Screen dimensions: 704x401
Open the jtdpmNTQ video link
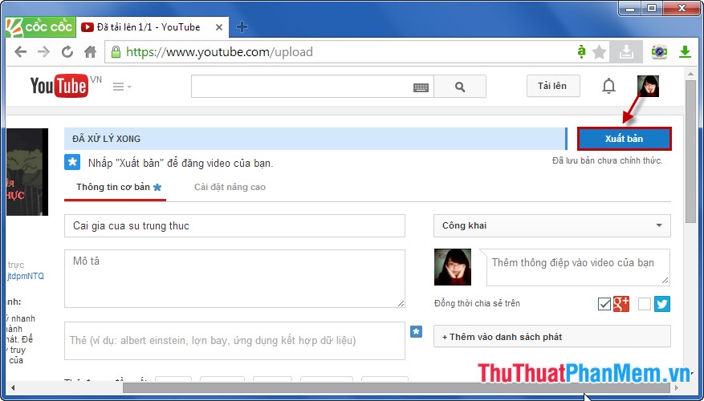click(x=26, y=277)
